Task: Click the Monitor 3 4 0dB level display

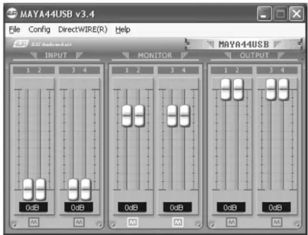Action: [177, 207]
